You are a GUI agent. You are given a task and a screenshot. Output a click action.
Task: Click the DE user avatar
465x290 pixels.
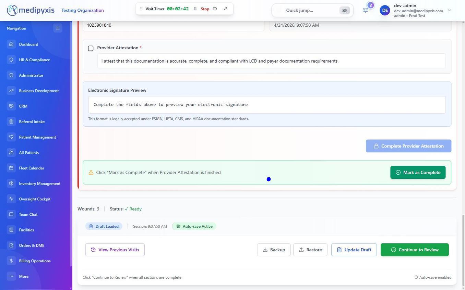tap(385, 10)
